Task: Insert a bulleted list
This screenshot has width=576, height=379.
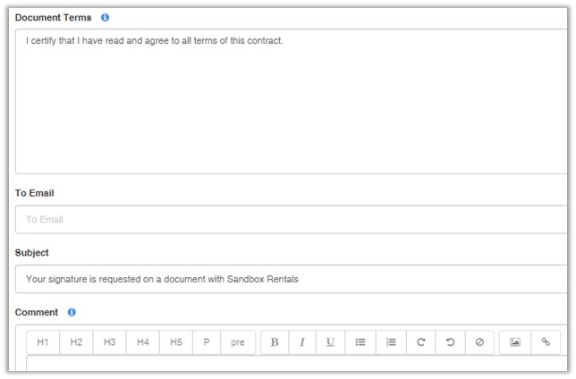Action: pyautogui.click(x=360, y=342)
